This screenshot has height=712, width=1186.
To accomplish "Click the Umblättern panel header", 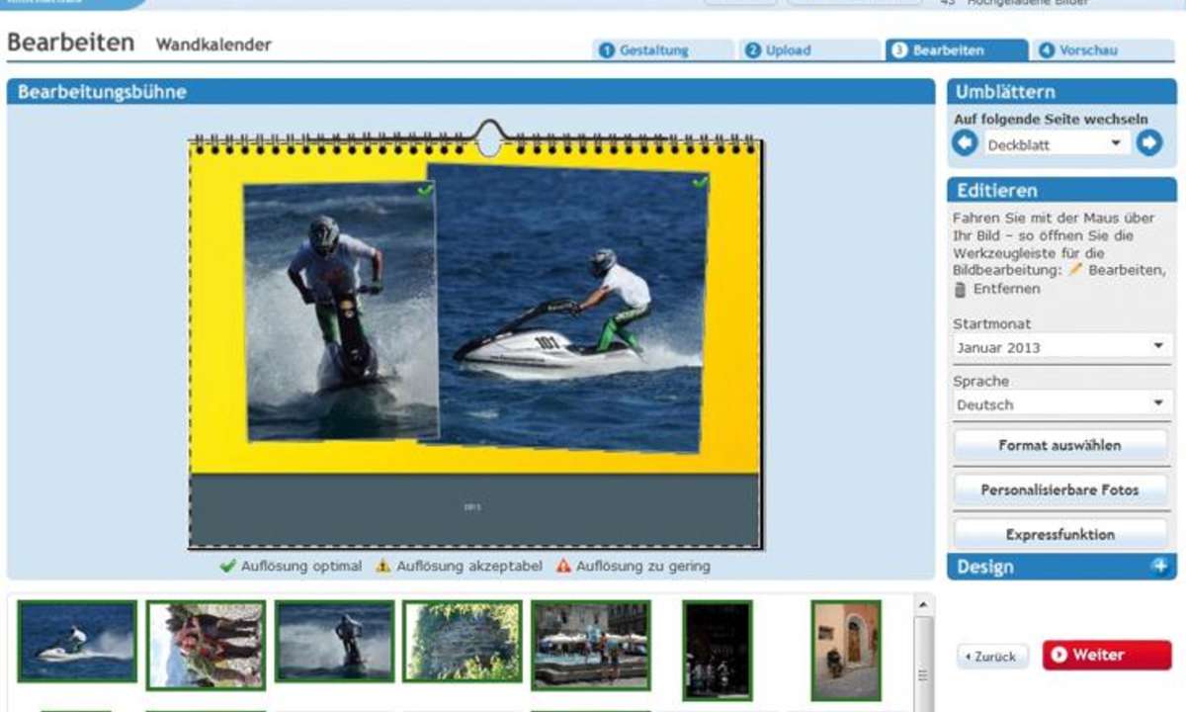I will point(1061,91).
